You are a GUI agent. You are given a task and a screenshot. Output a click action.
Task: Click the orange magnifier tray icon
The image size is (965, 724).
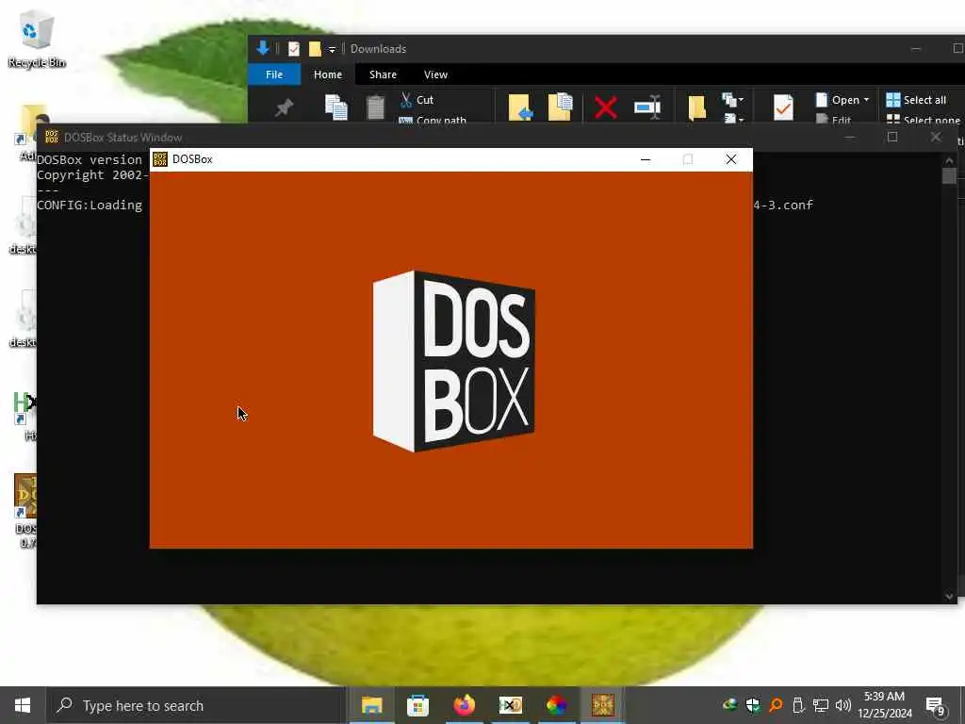pos(776,705)
